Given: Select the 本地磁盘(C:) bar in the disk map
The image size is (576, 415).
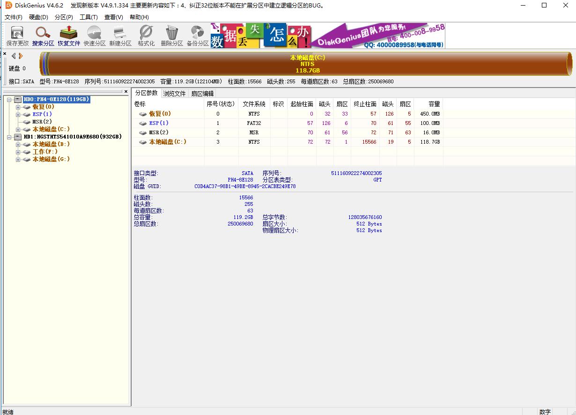Looking at the screenshot, I should click(x=307, y=64).
